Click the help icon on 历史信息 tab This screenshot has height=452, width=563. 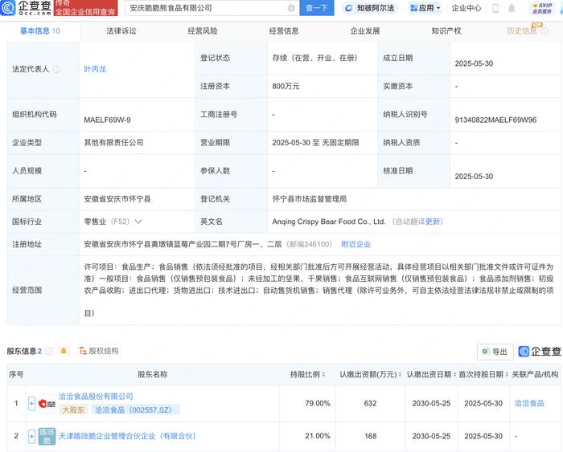coord(545,31)
